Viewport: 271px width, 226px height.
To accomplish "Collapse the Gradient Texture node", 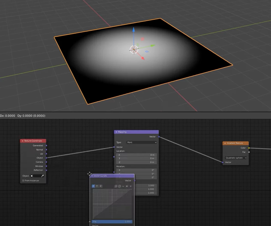I will coord(225,143).
